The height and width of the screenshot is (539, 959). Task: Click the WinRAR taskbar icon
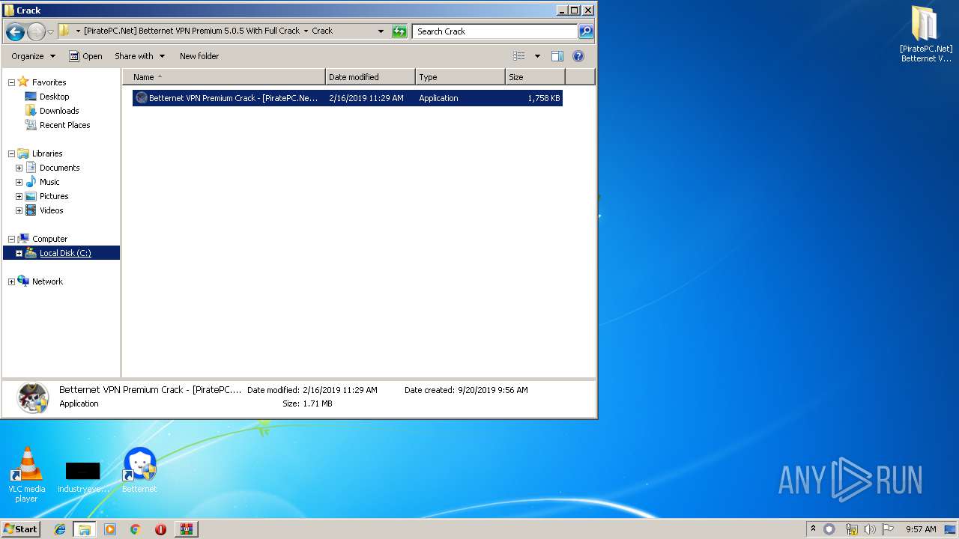[186, 529]
